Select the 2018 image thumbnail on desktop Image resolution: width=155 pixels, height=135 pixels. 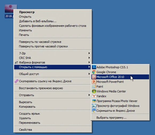pos(11,9)
